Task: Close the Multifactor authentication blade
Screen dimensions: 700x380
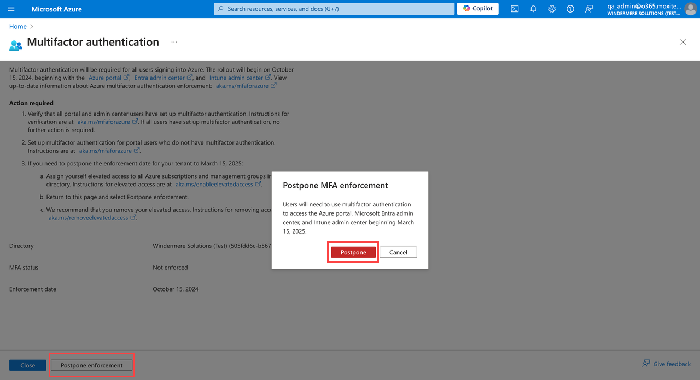Action: point(683,42)
